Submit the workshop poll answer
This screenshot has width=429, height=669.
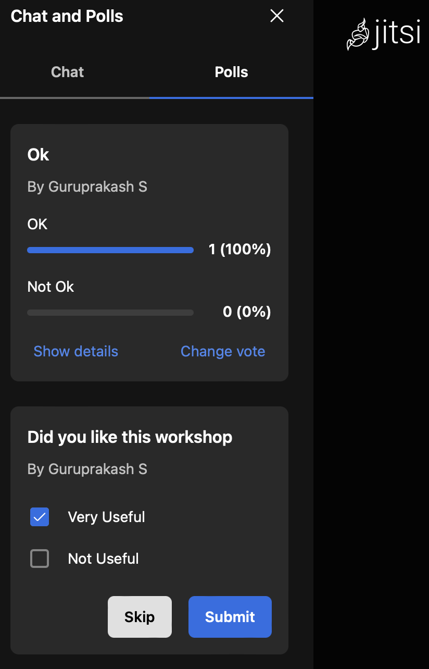point(230,617)
